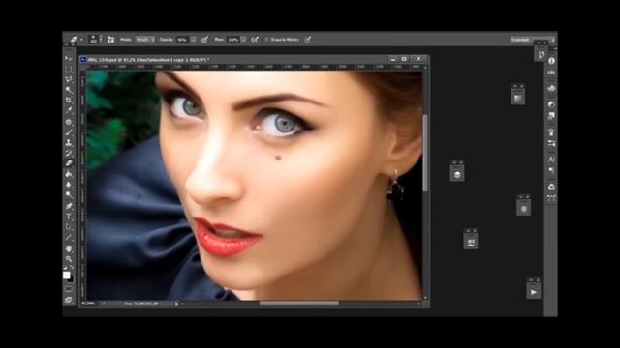This screenshot has width=620, height=348.
Task: Select the Clone Stamp tool
Action: coord(69,142)
